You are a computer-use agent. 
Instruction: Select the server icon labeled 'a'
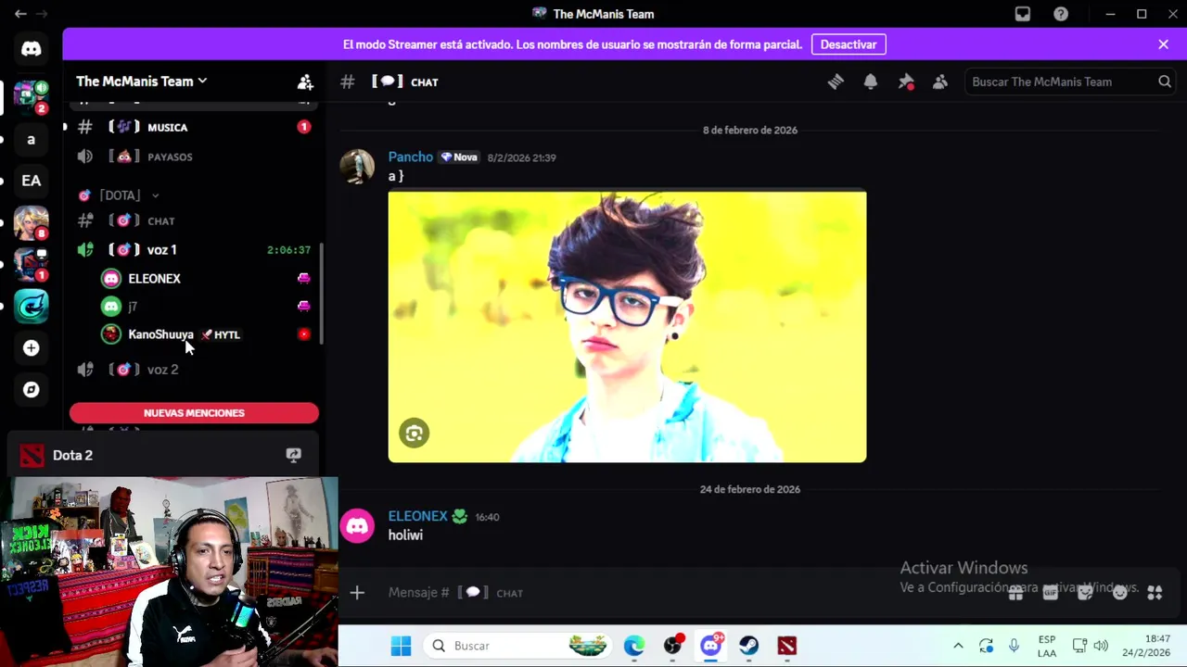pyautogui.click(x=32, y=139)
